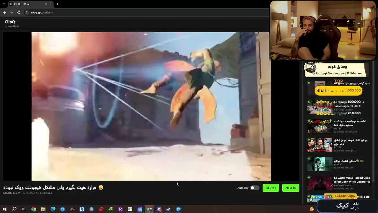Open Windows taskbar search
378x213 pixels.
14,209
